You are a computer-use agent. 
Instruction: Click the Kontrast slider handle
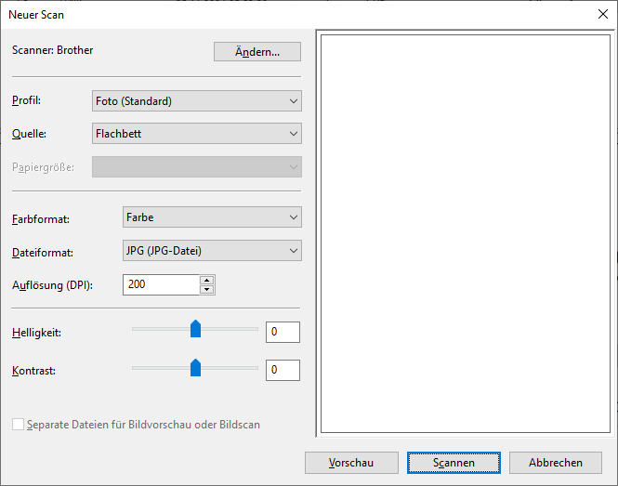(195, 367)
